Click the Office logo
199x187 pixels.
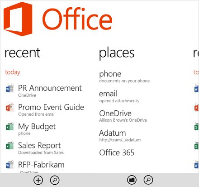point(58,19)
